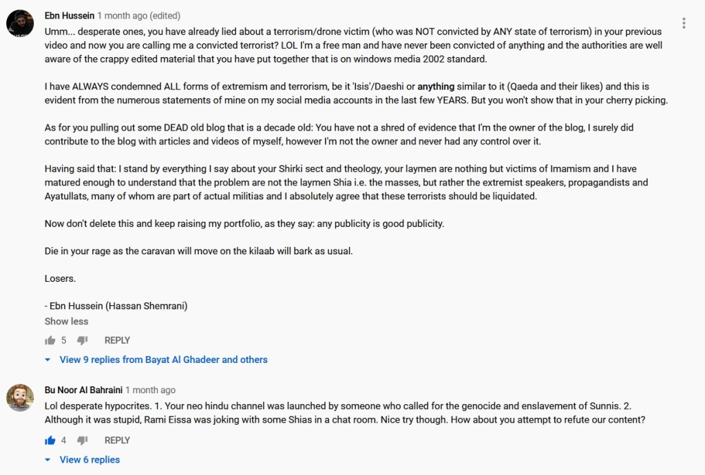Collapse the comment with Show less
This screenshot has height=475, width=705.
pos(66,321)
